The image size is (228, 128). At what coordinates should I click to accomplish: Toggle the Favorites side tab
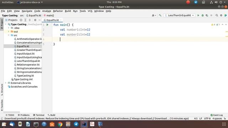(2, 105)
